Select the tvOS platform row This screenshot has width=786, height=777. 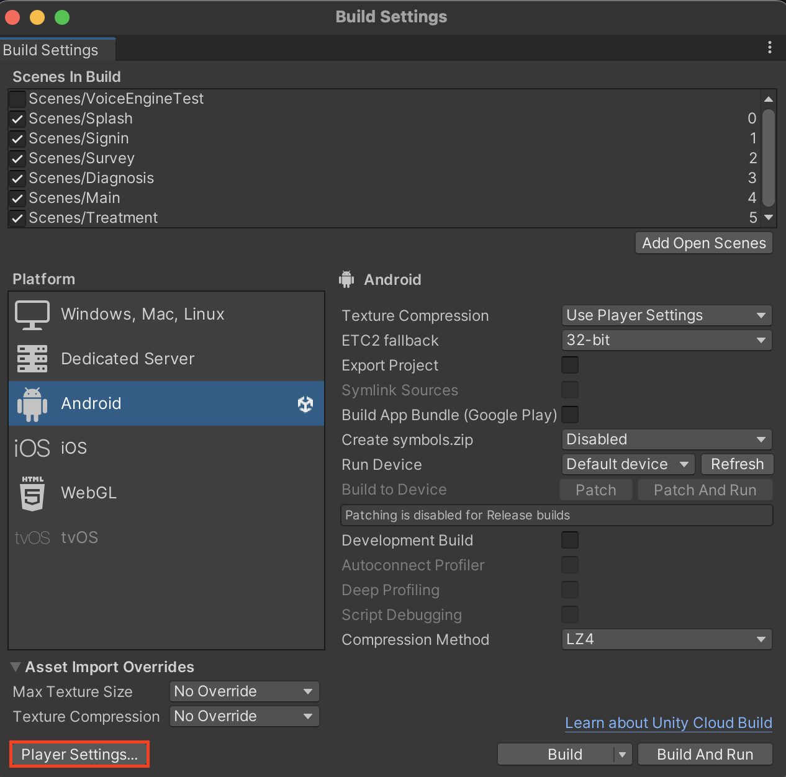pos(166,537)
